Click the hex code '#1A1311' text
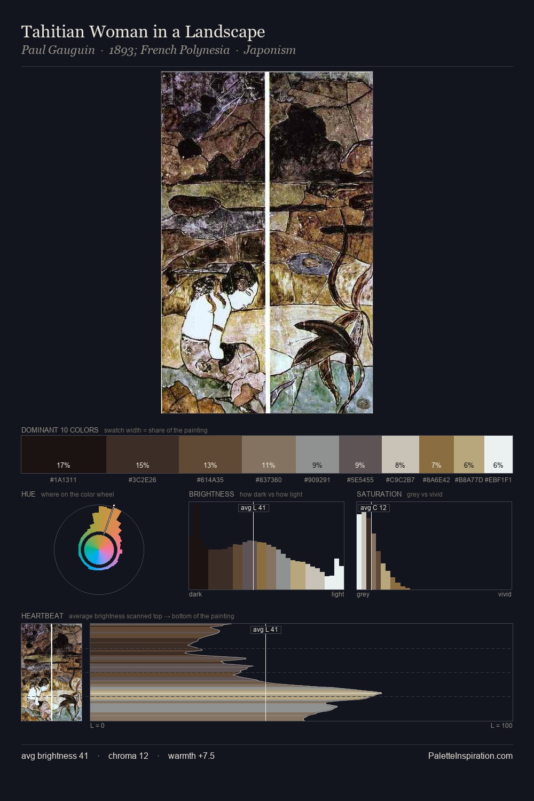Image resolution: width=534 pixels, height=801 pixels. [64, 480]
